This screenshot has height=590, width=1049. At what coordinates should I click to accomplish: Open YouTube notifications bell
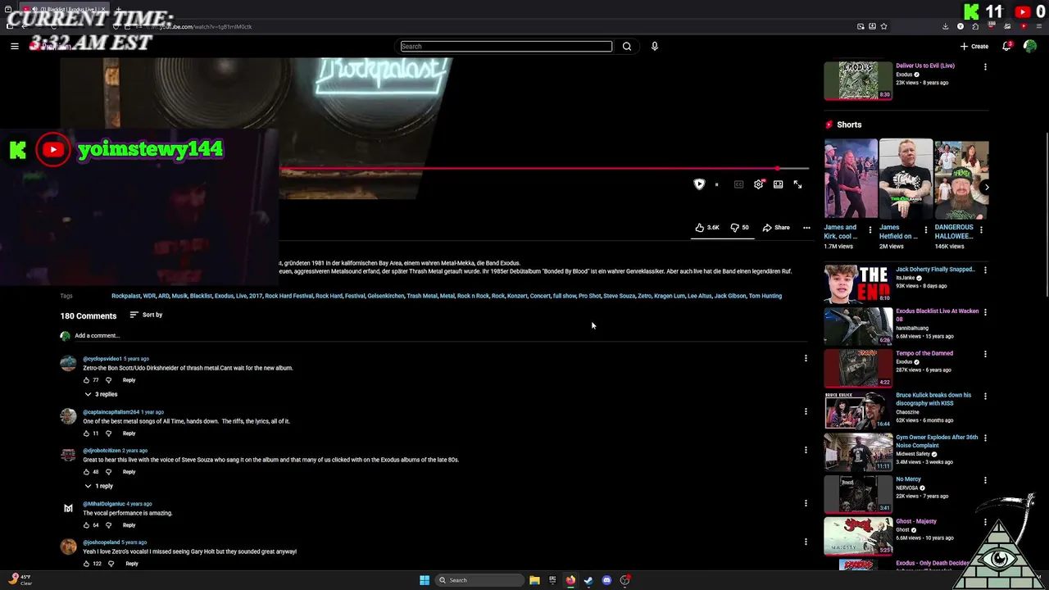click(x=1006, y=46)
